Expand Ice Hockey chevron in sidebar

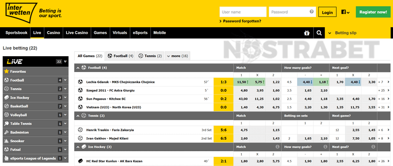pos(65,98)
